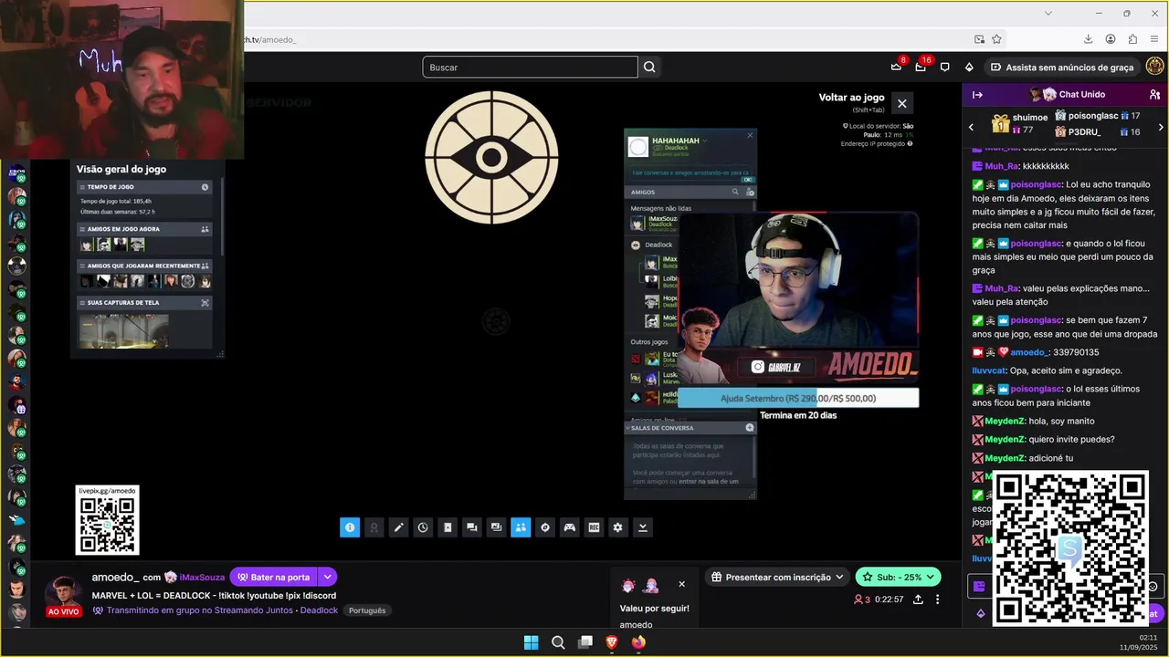Close the friends list window
The height and width of the screenshot is (657, 1169).
[750, 135]
